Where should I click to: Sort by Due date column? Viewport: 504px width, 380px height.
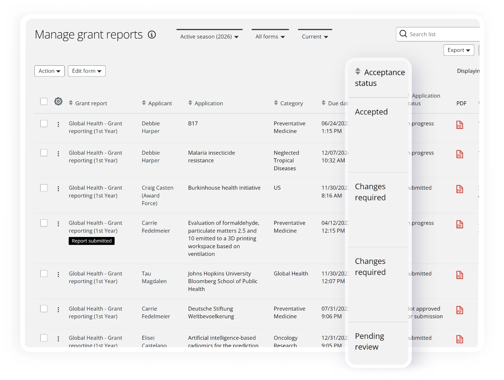coord(335,103)
